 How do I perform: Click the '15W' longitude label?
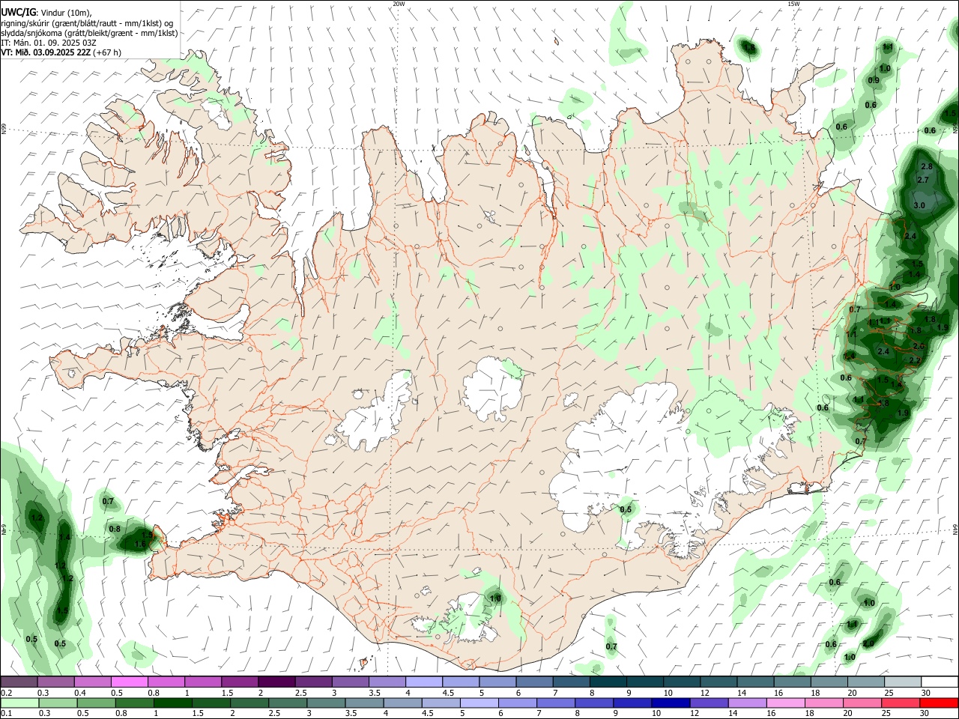[793, 4]
